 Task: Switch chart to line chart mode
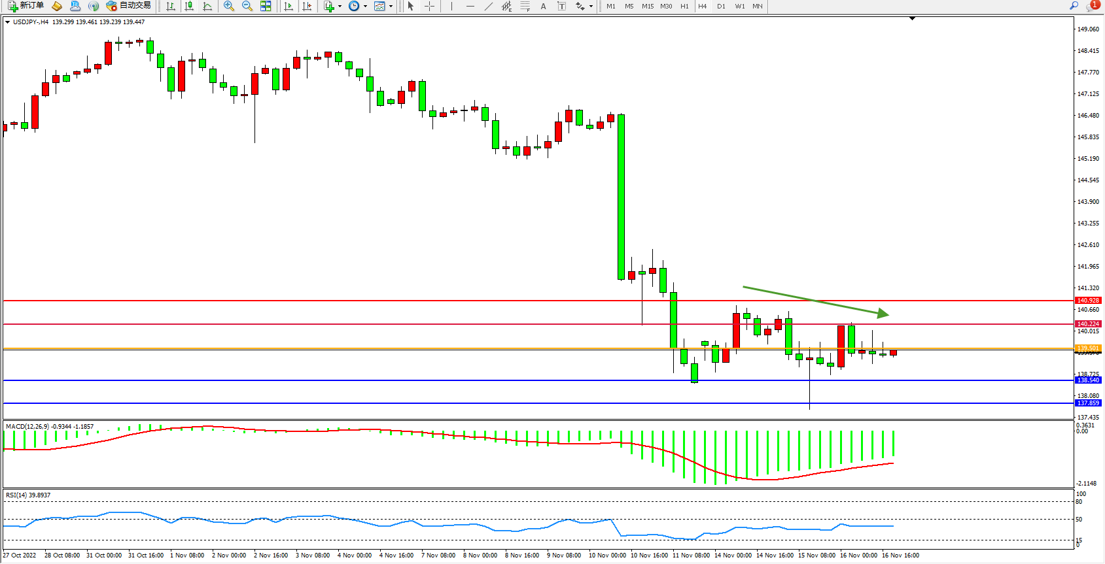pos(207,6)
